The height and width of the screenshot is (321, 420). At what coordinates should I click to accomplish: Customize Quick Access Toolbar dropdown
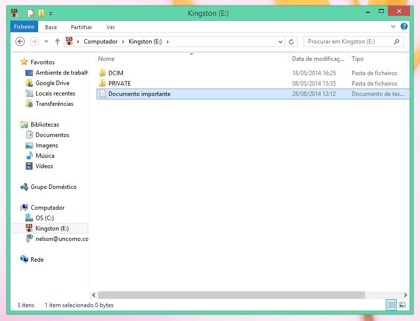pyautogui.click(x=51, y=13)
